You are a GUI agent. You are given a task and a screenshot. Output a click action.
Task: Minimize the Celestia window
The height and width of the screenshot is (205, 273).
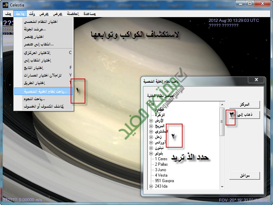click(x=241, y=3)
